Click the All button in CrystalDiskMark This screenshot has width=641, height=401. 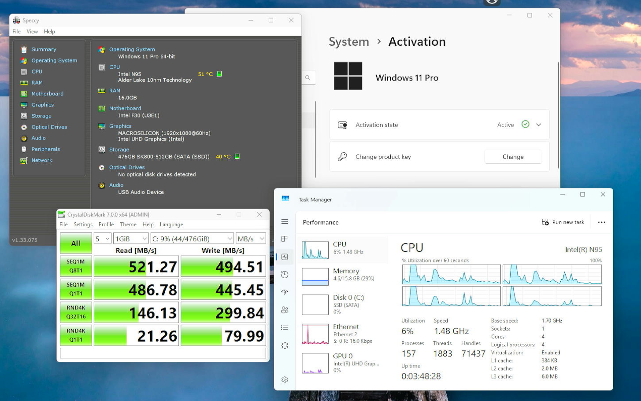(76, 243)
